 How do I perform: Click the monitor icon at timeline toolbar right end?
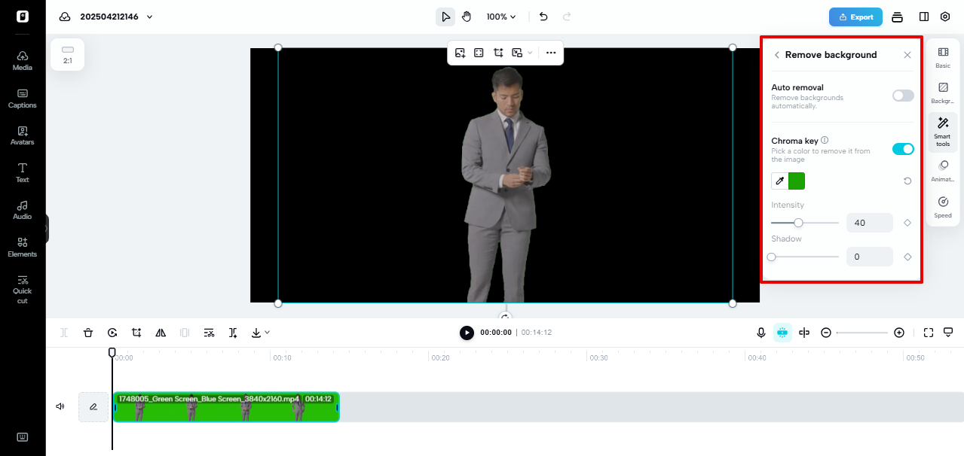click(948, 333)
